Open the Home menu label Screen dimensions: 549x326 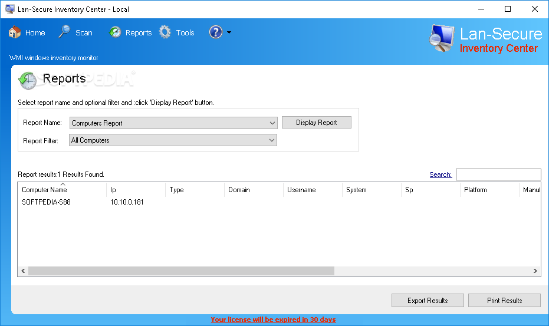pos(35,33)
